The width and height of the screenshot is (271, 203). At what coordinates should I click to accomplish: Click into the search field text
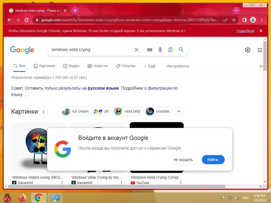[x=71, y=50]
